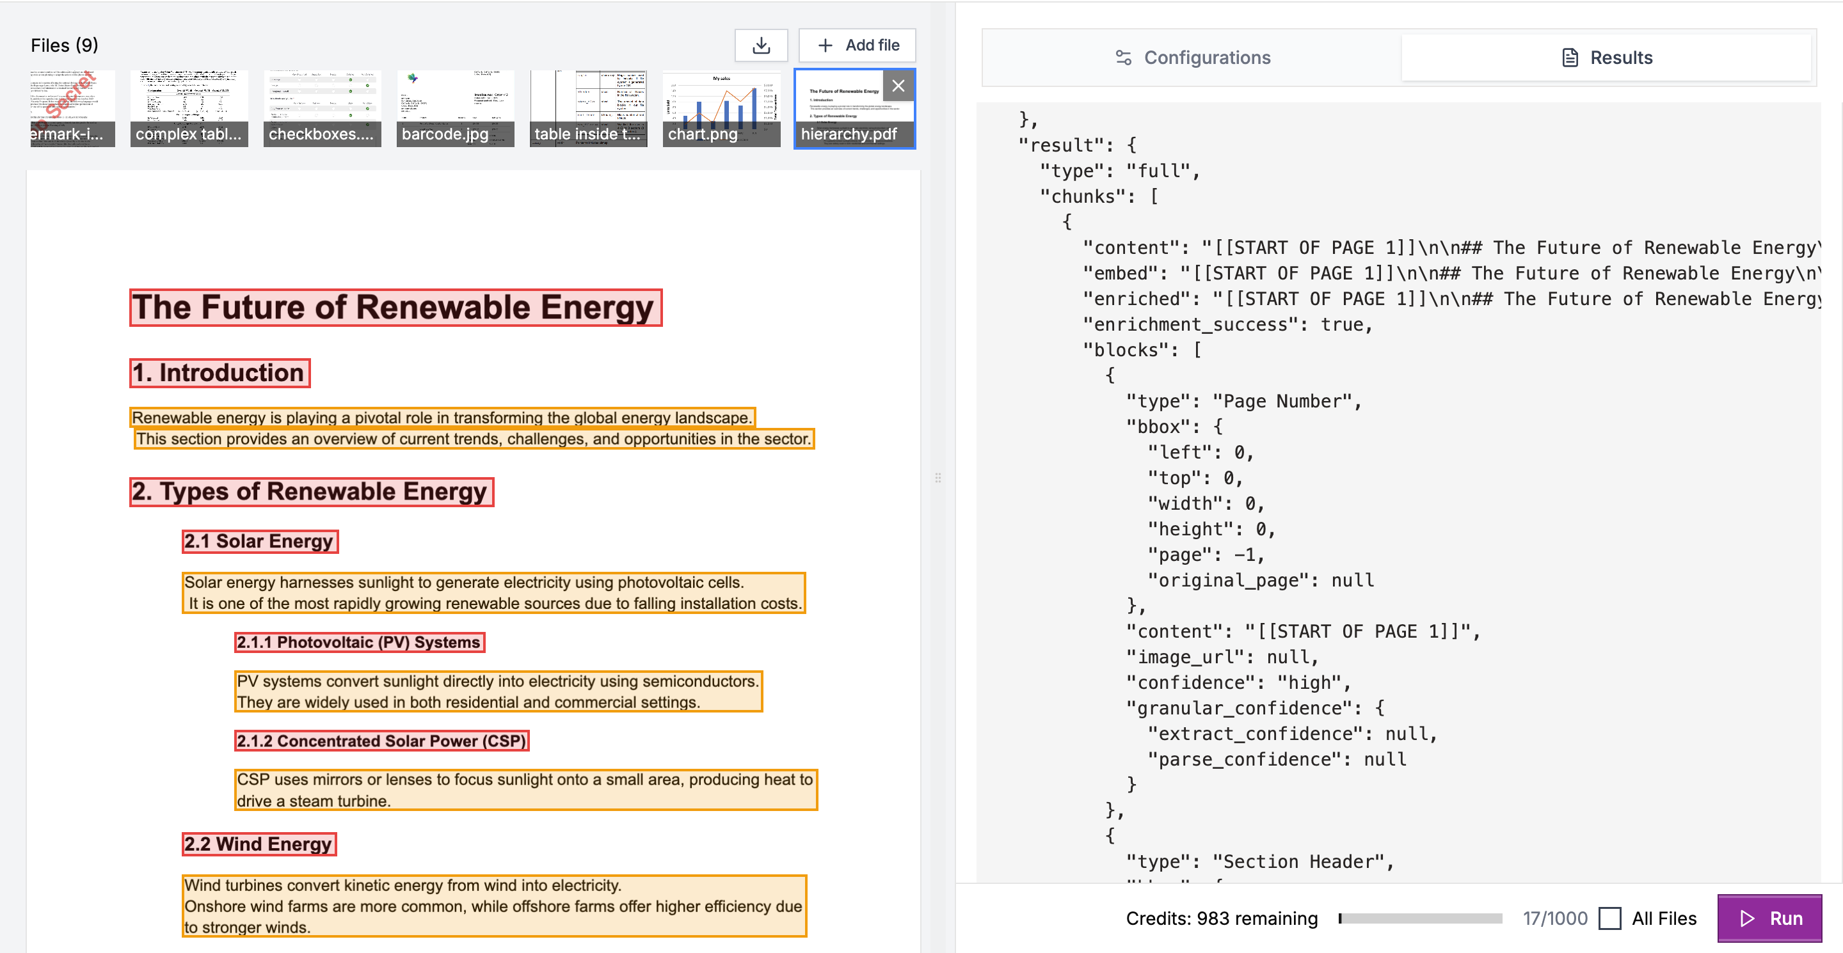Select the watermark file thumbnail

pyautogui.click(x=72, y=107)
